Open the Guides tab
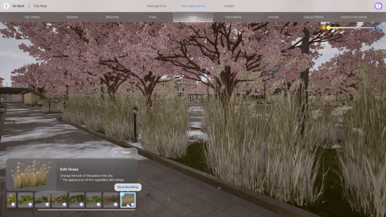This screenshot has height=217, width=386. point(229,6)
